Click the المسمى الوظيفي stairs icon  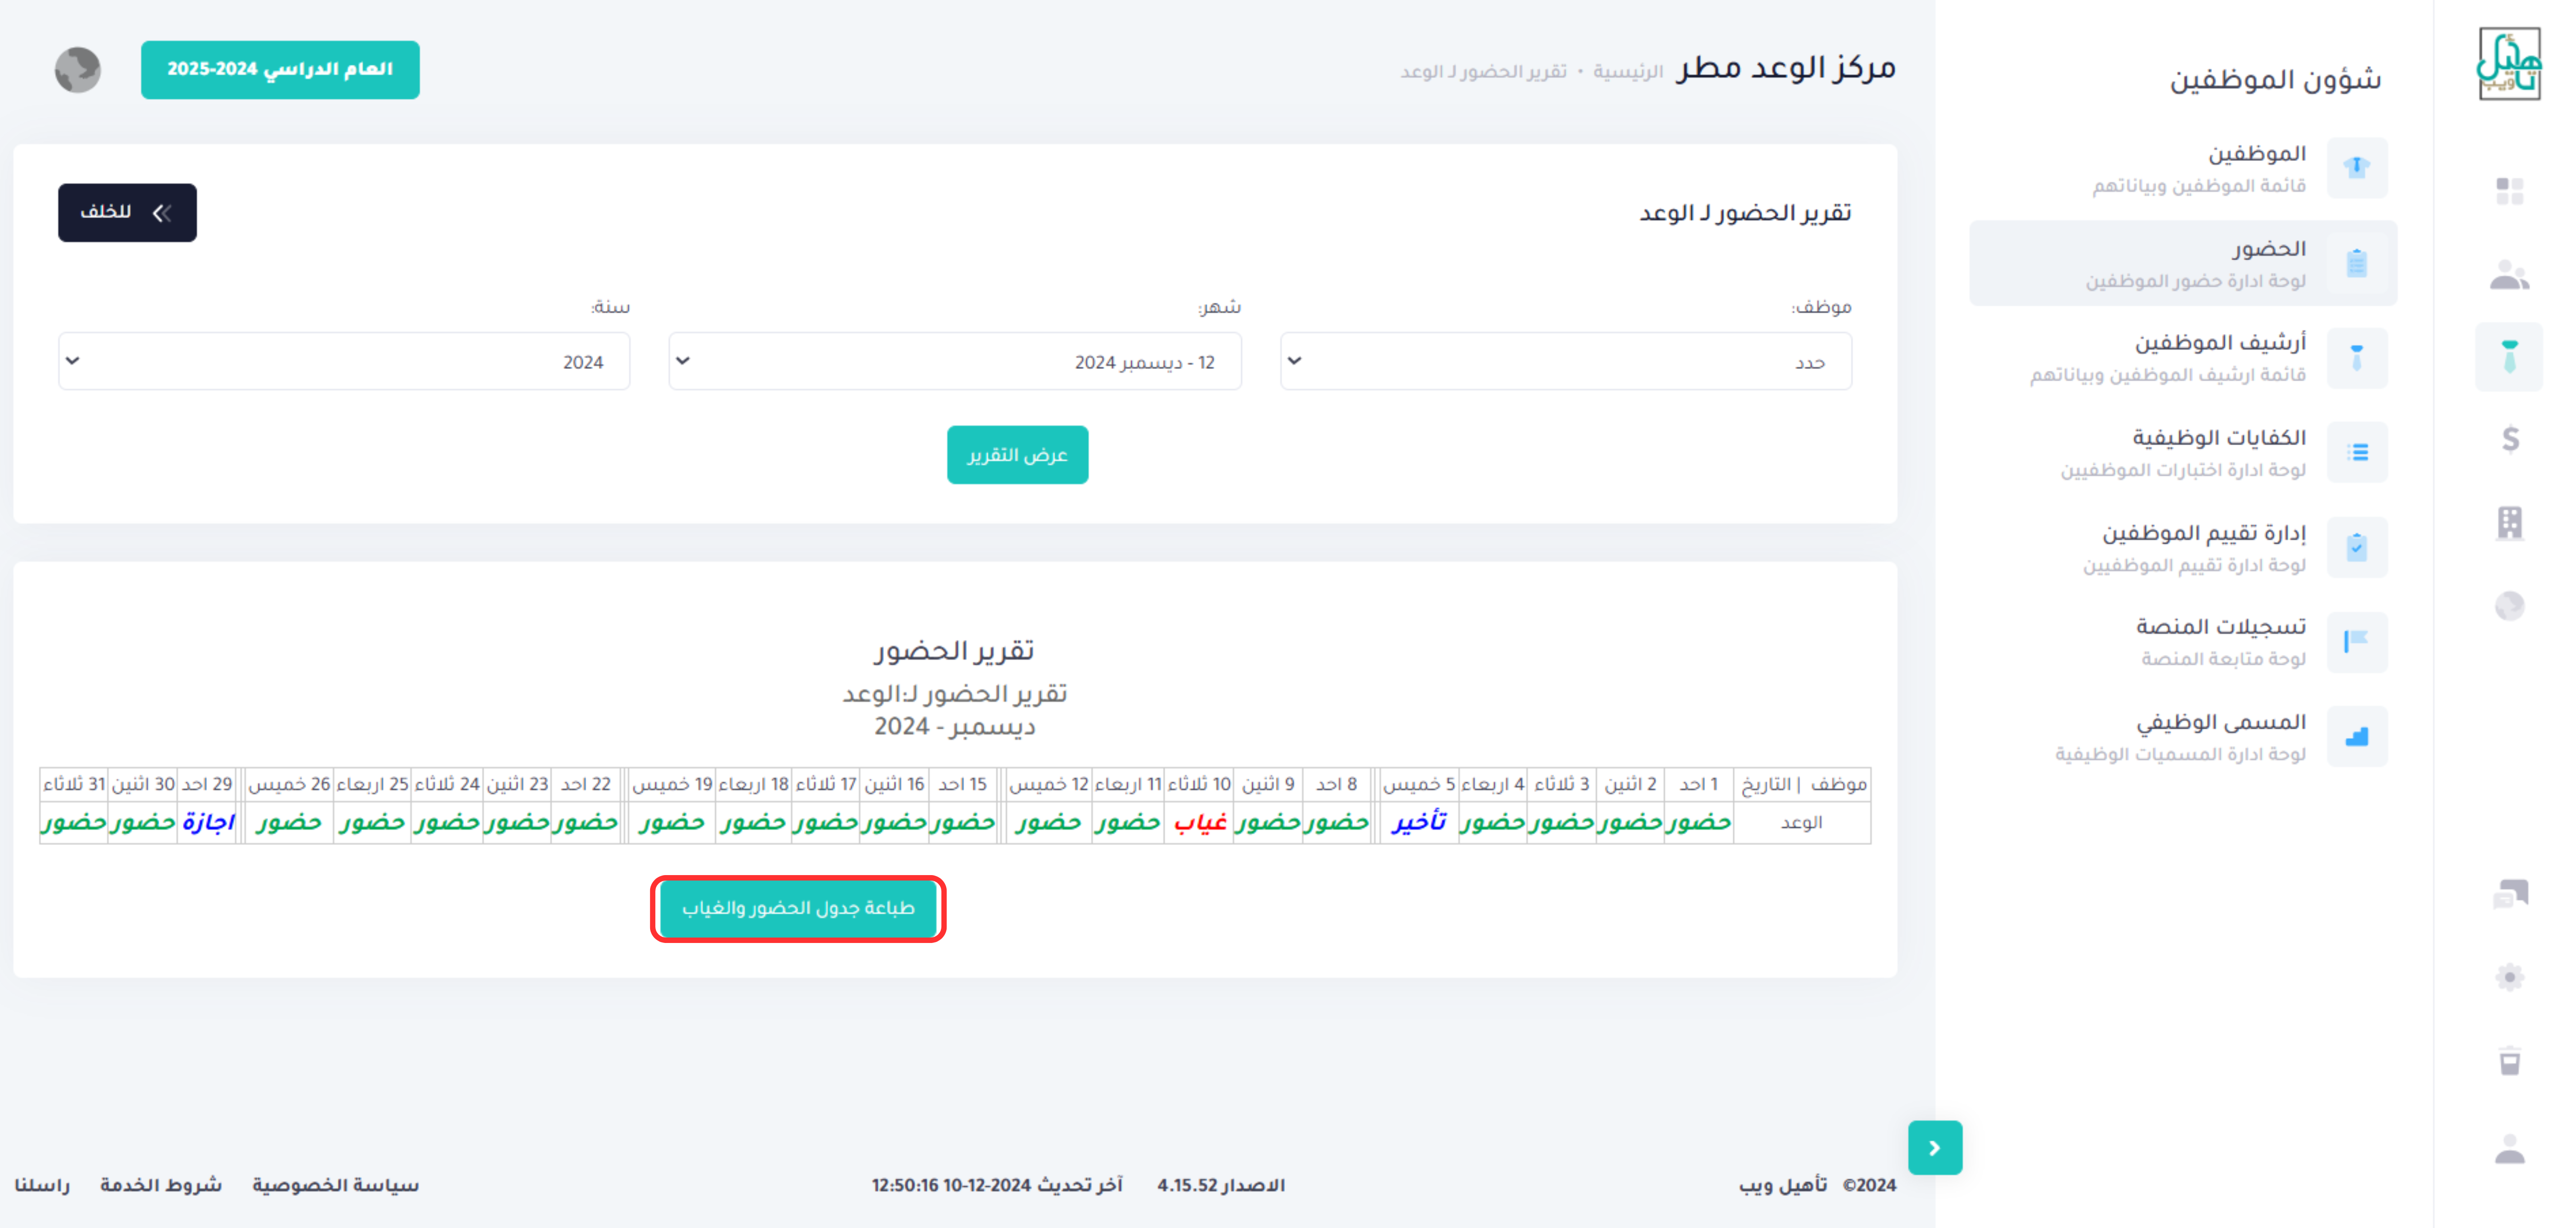2356,736
